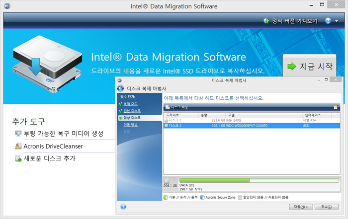Click the Acronis Secure Zone legend swatch
The width and height of the screenshot is (348, 219).
(x=202, y=197)
